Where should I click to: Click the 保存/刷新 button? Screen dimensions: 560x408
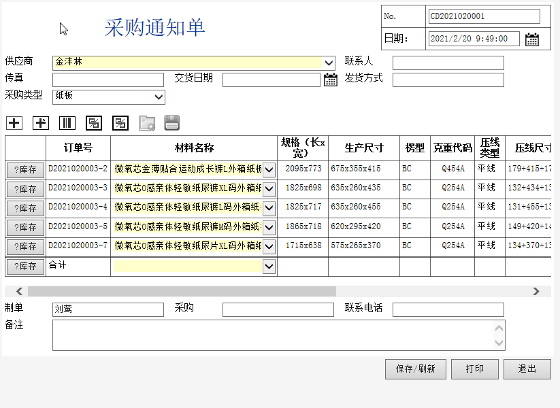pyautogui.click(x=415, y=369)
